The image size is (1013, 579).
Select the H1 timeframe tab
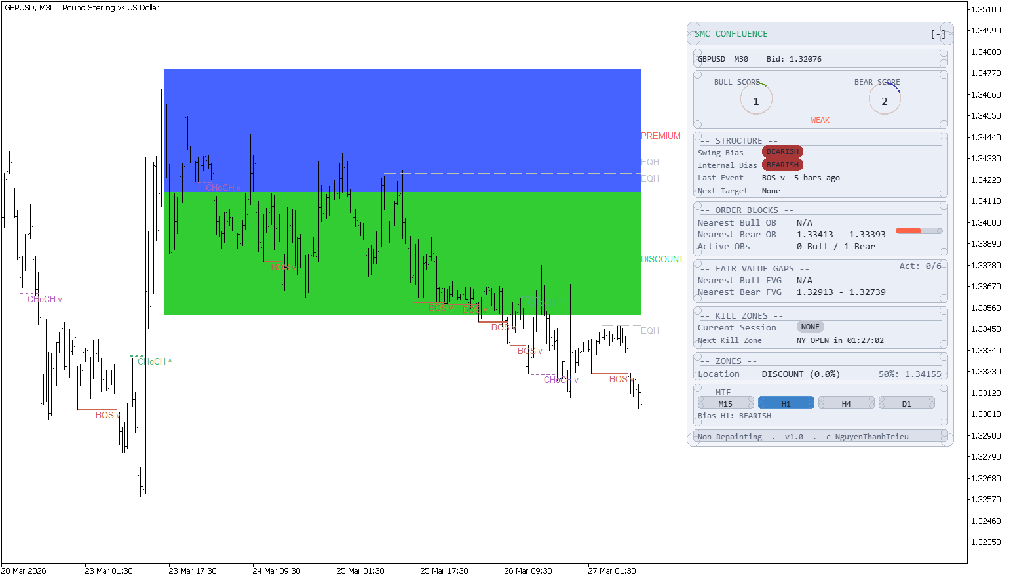(x=786, y=403)
